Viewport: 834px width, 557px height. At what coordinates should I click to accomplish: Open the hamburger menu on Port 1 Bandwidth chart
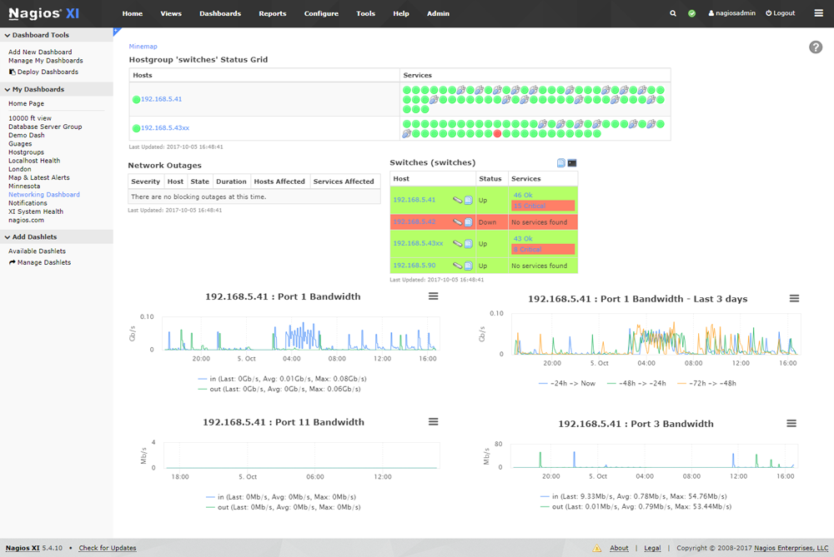(433, 296)
